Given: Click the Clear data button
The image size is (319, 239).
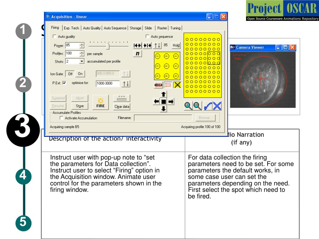Looking at the screenshot, I should click(122, 107).
